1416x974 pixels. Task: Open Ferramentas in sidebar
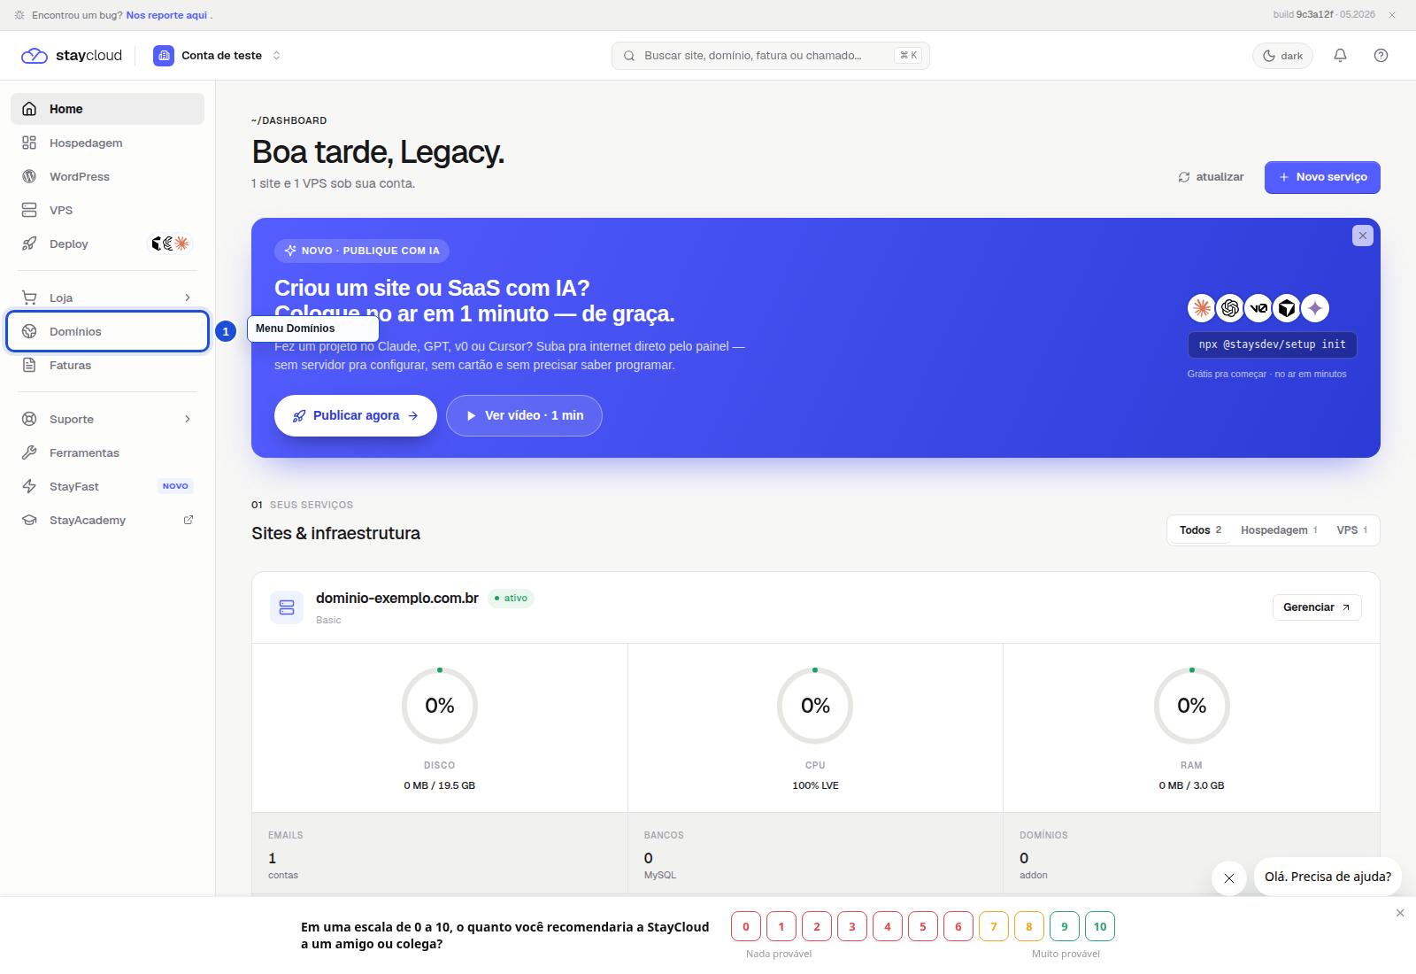coord(107,452)
